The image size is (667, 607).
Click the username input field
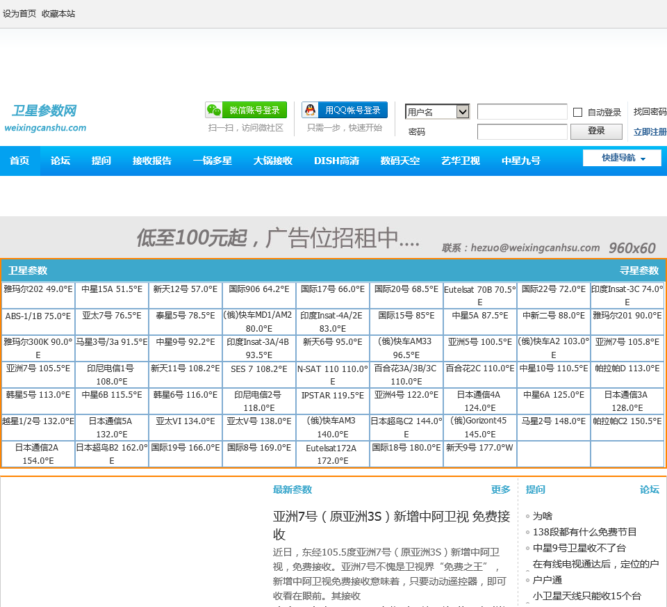(522, 112)
